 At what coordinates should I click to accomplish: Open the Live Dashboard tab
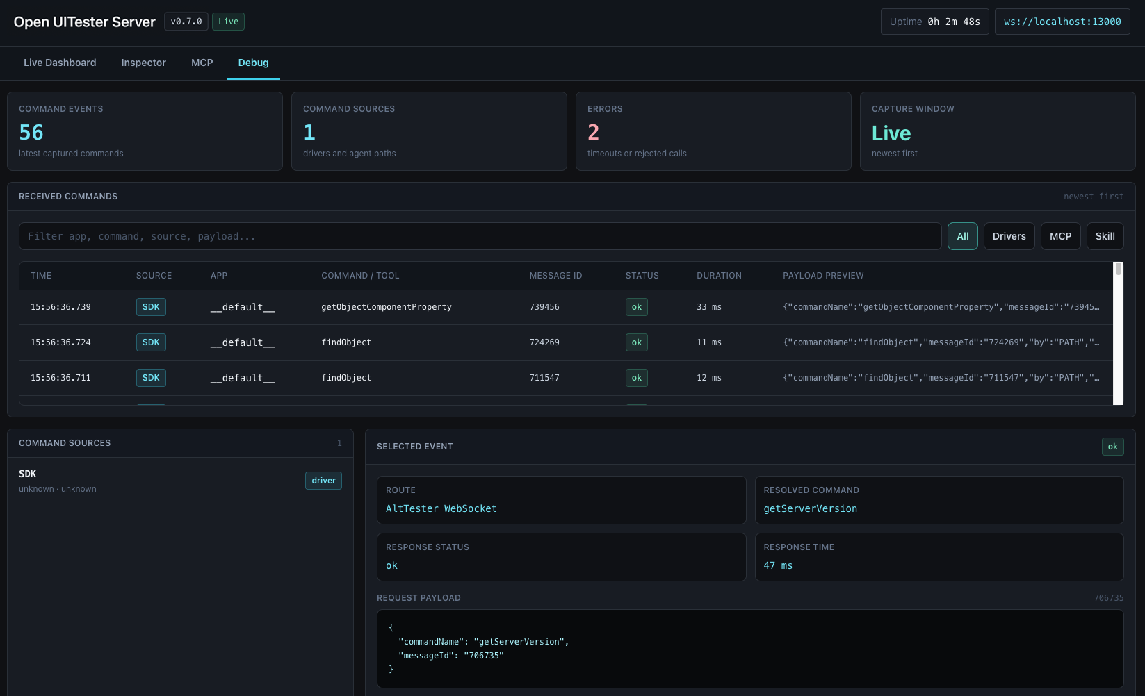(60, 63)
